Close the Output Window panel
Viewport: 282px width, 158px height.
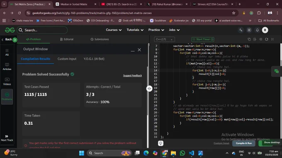[x=139, y=50]
